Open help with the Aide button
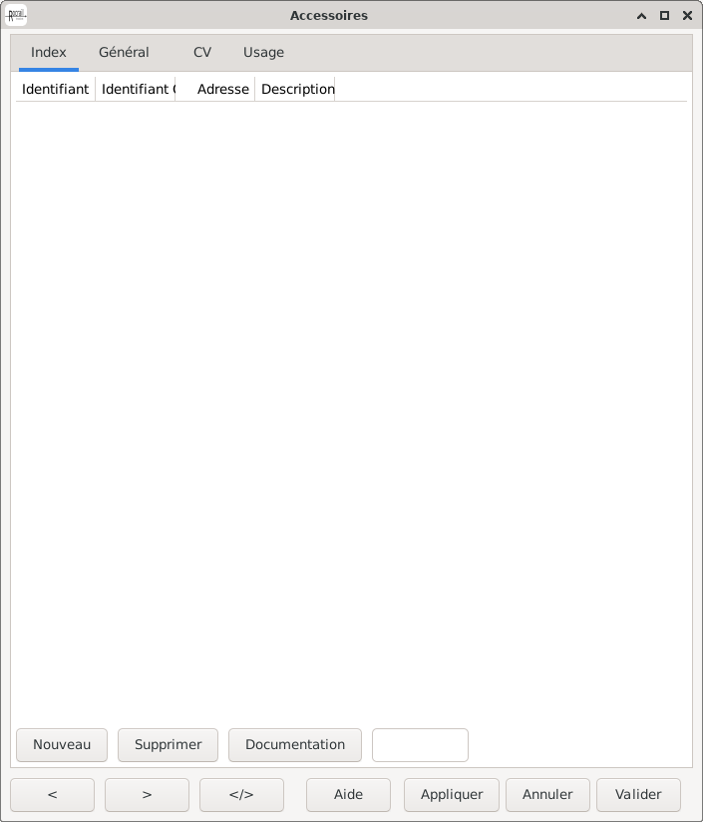 tap(348, 794)
